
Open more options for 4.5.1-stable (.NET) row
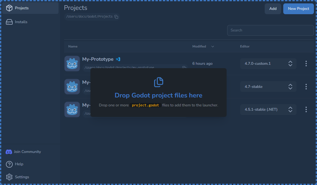pos(306,109)
